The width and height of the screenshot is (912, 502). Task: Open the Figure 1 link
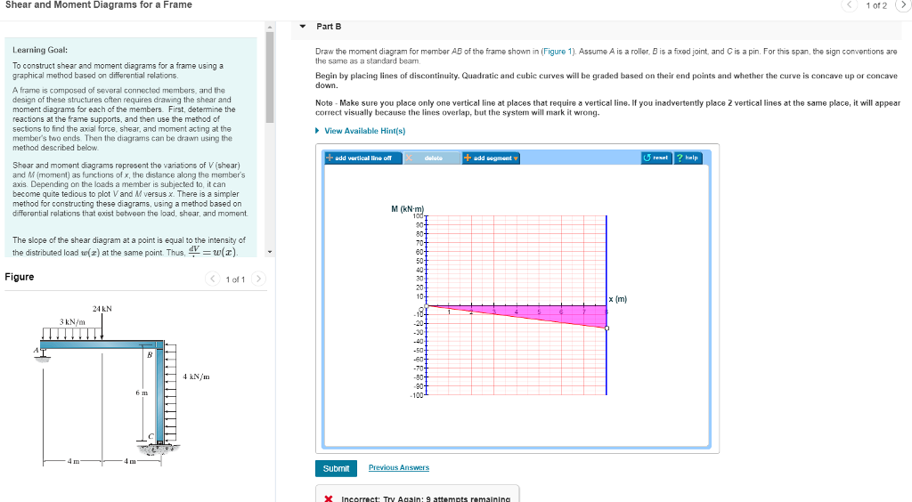pyautogui.click(x=558, y=51)
